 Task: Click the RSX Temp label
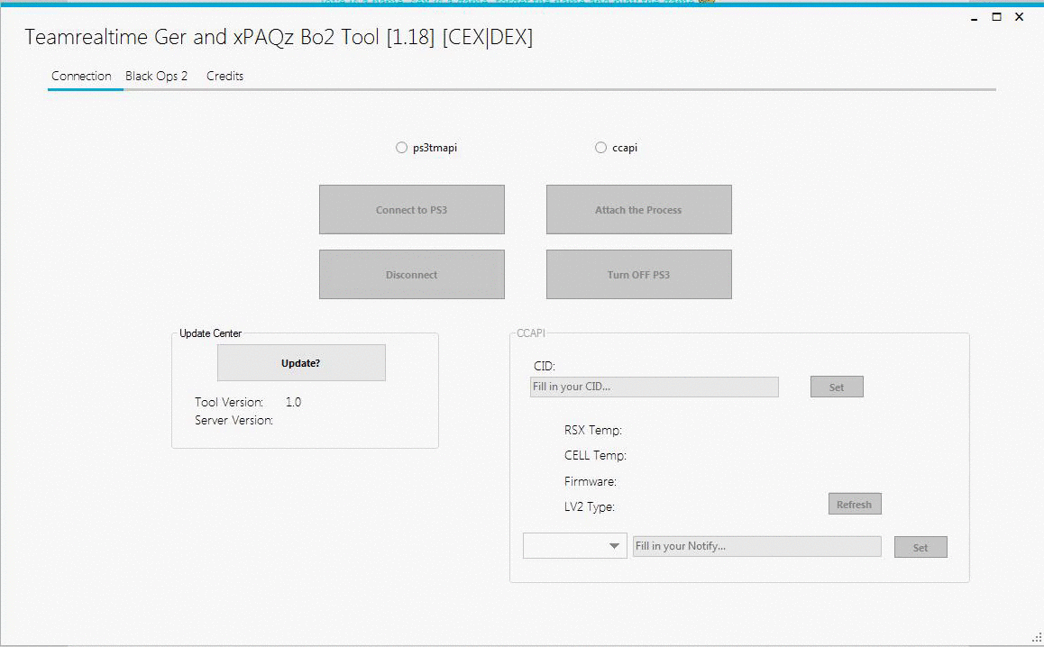(592, 430)
